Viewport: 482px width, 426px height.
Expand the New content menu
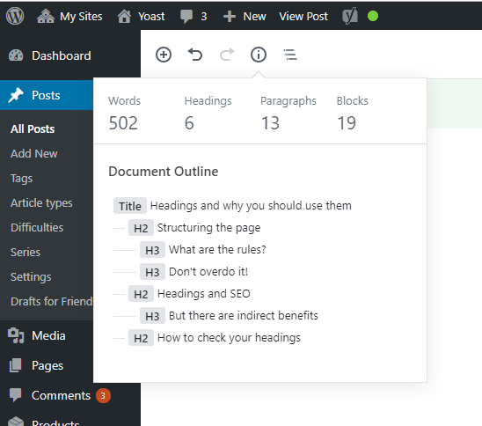[245, 16]
